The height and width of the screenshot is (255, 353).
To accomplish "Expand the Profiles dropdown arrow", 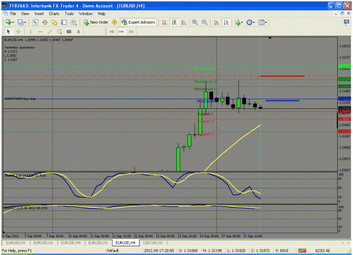I will (x=25, y=23).
